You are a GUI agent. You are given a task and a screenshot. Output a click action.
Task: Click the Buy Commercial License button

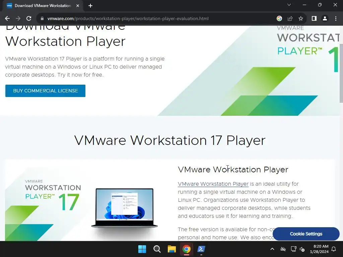(x=45, y=91)
